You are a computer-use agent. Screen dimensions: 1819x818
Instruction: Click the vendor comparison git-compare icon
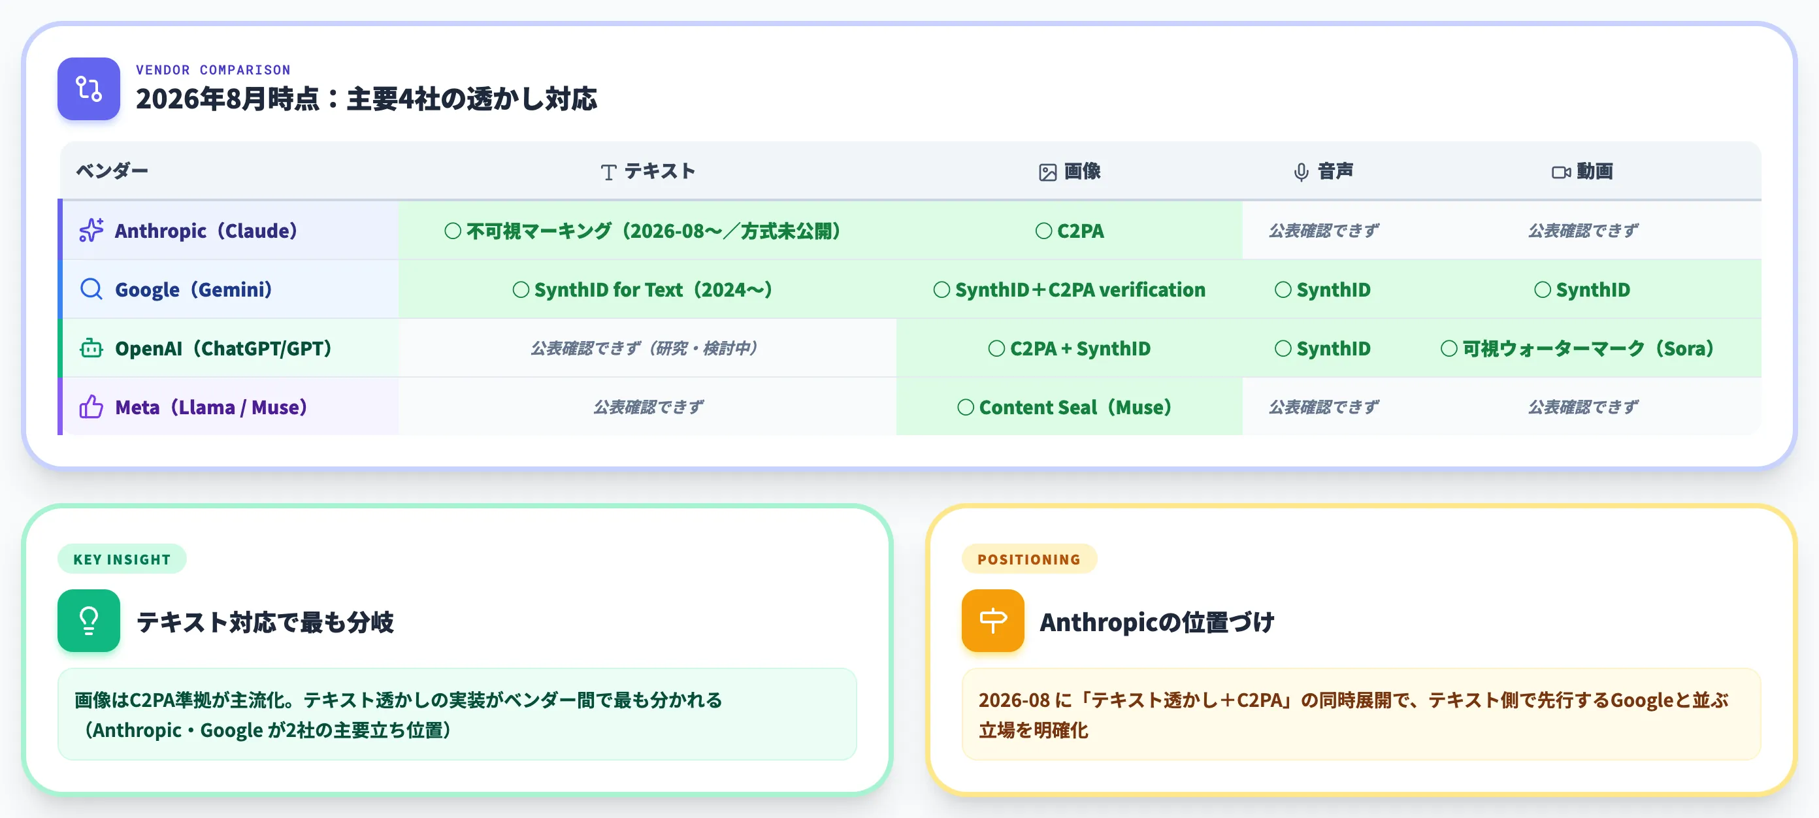tap(89, 89)
